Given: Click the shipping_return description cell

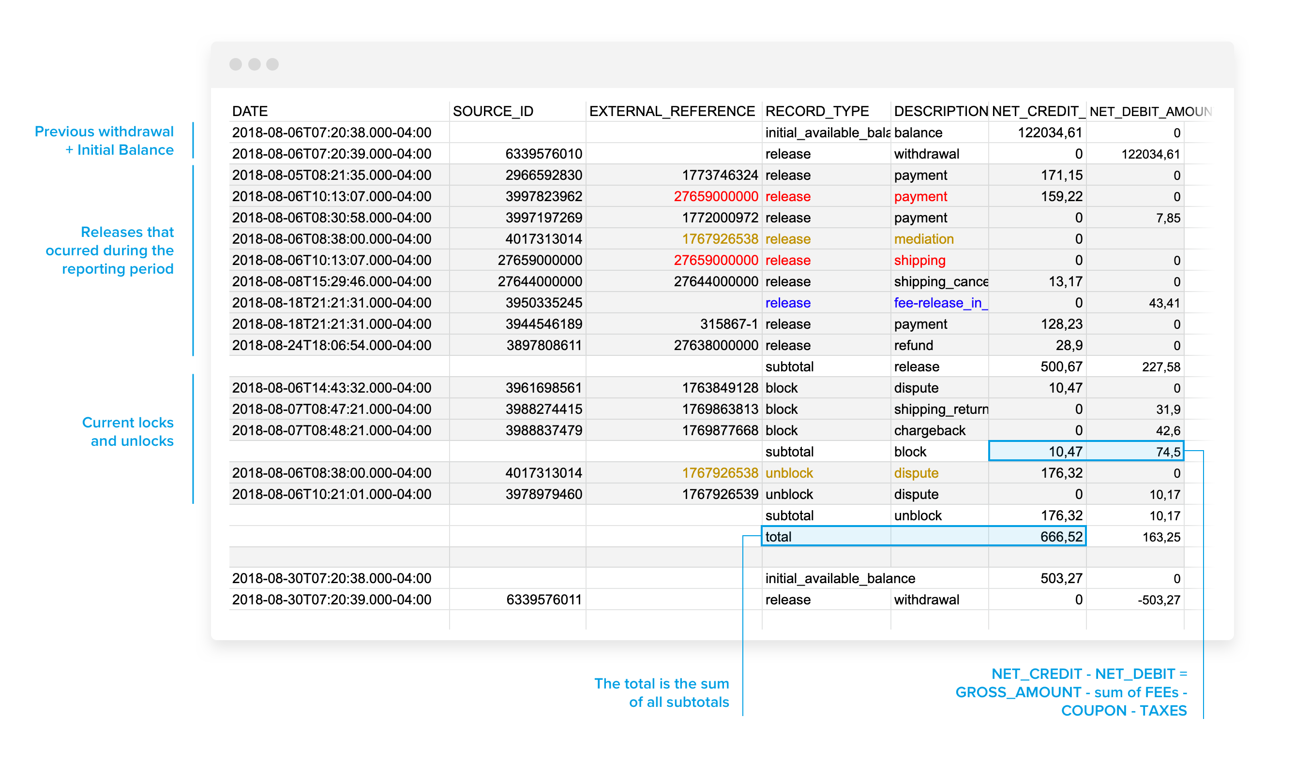Looking at the screenshot, I should pos(940,409).
